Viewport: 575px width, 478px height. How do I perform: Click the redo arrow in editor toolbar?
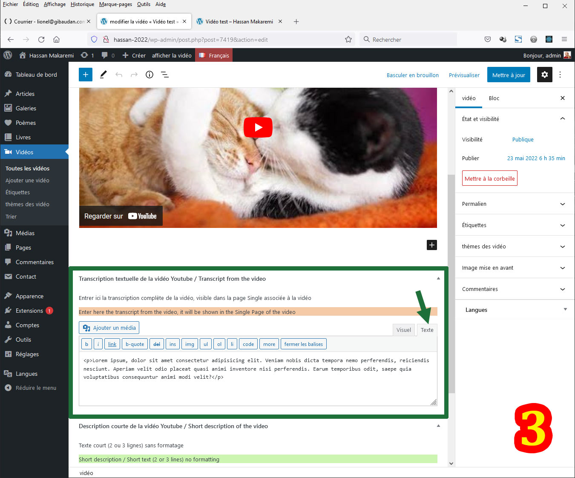[x=134, y=75]
